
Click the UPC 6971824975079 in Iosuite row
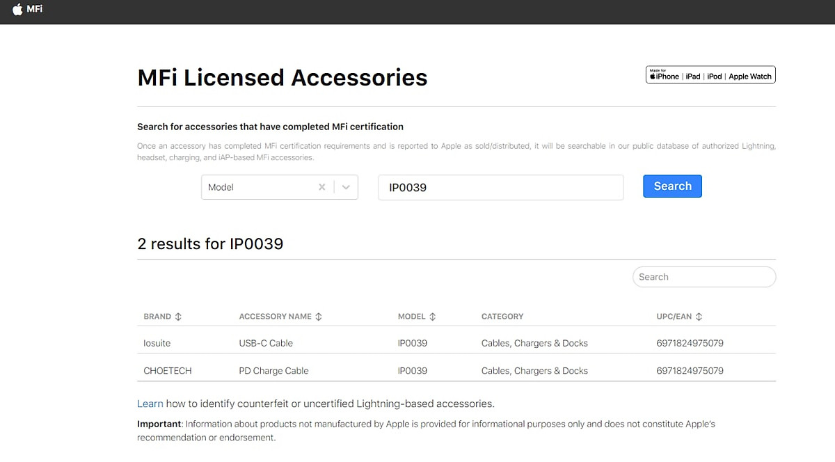(x=690, y=343)
